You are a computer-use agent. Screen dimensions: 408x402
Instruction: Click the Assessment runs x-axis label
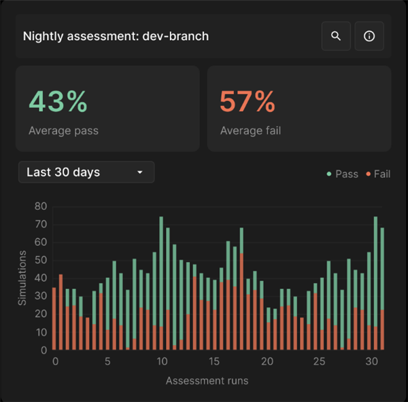(x=207, y=380)
